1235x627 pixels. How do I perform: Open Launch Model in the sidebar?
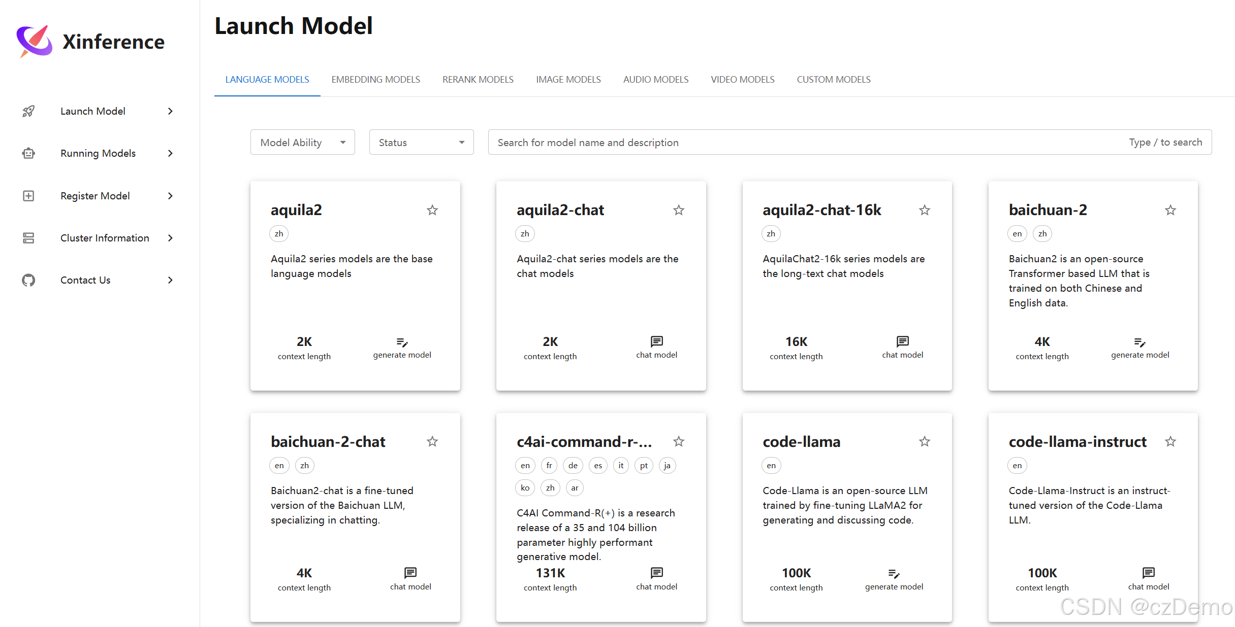click(99, 111)
